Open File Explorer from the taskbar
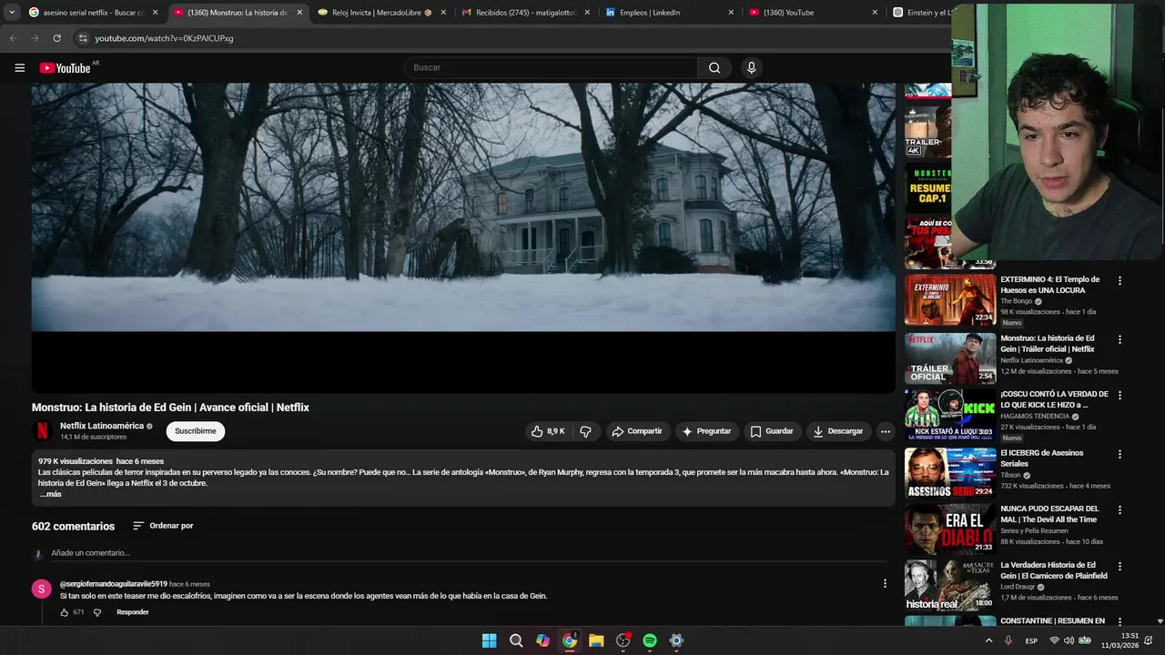The image size is (1165, 655). (596, 640)
